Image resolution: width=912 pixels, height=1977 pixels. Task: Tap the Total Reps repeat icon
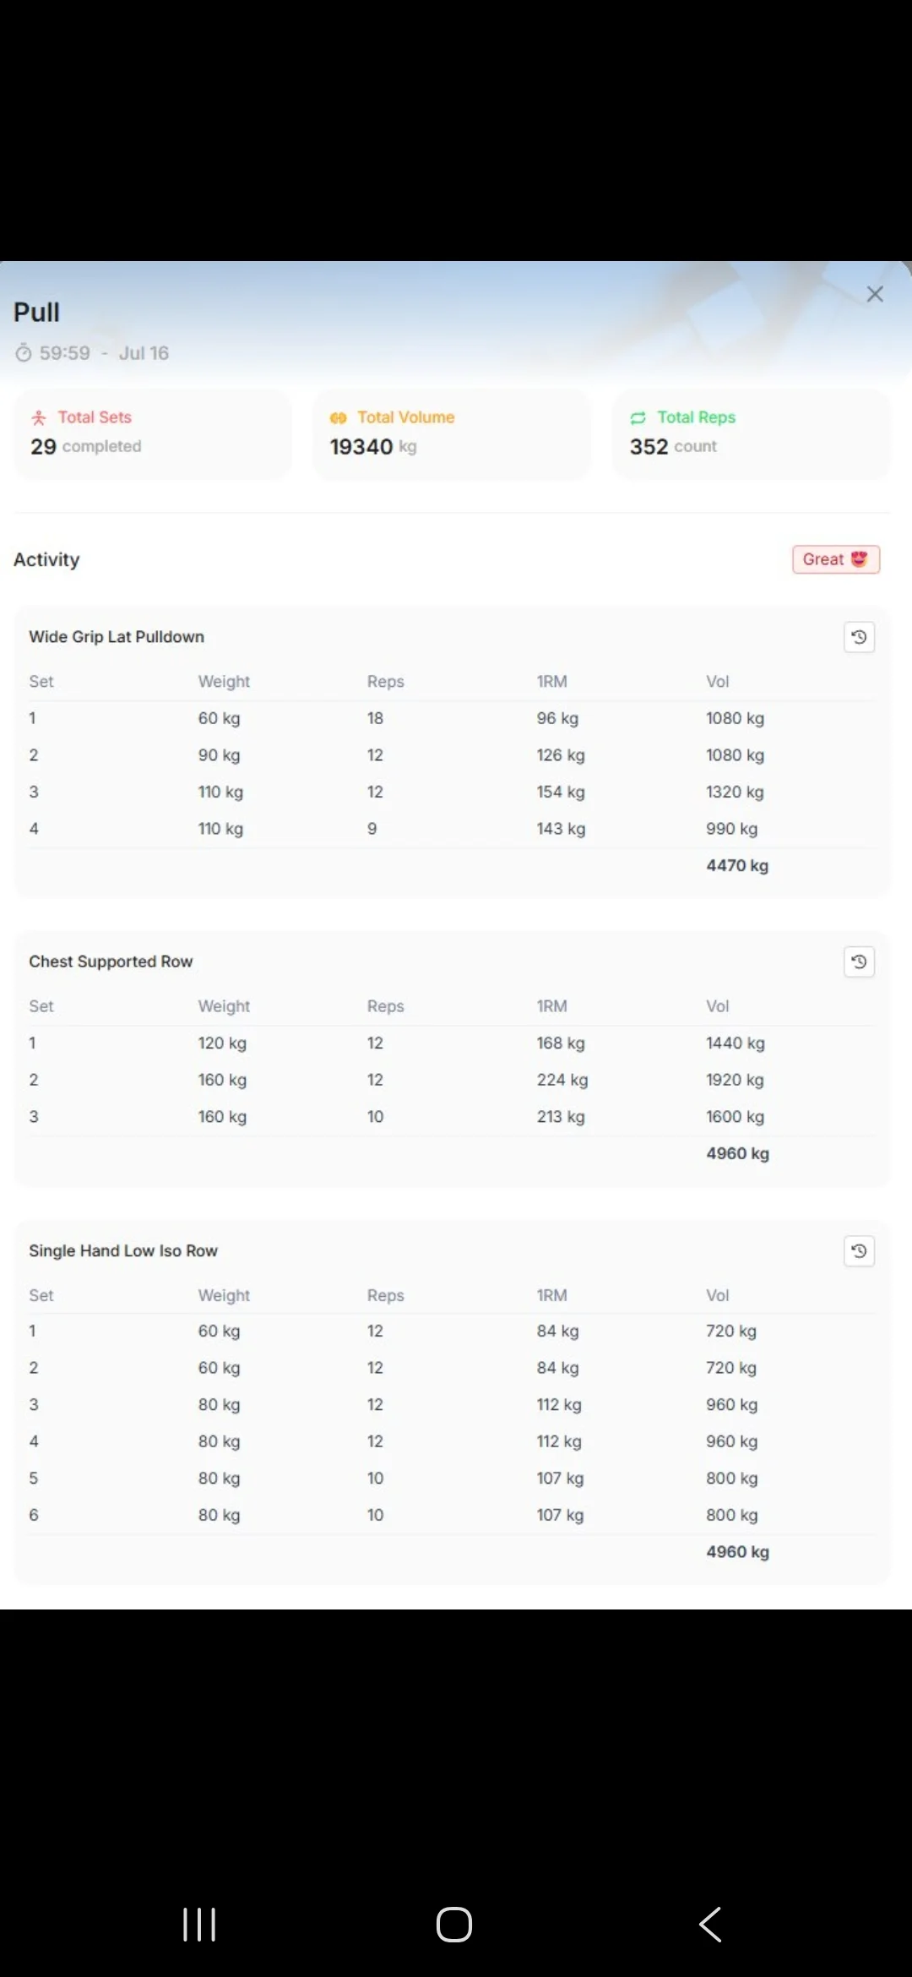coord(638,417)
